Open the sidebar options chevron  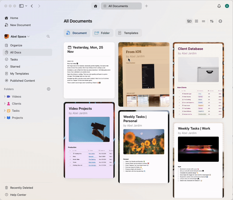pyautogui.click(x=26, y=6)
